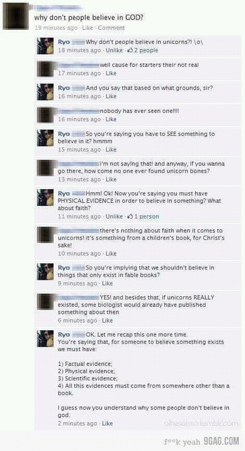The image size is (245, 451).
Task: Open Ryo's name on the recap comment
Action: (x=64, y=335)
